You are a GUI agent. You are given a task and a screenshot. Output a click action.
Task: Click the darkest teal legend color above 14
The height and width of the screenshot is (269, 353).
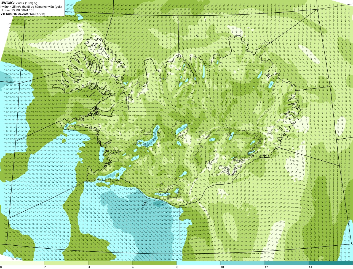pos(331,263)
